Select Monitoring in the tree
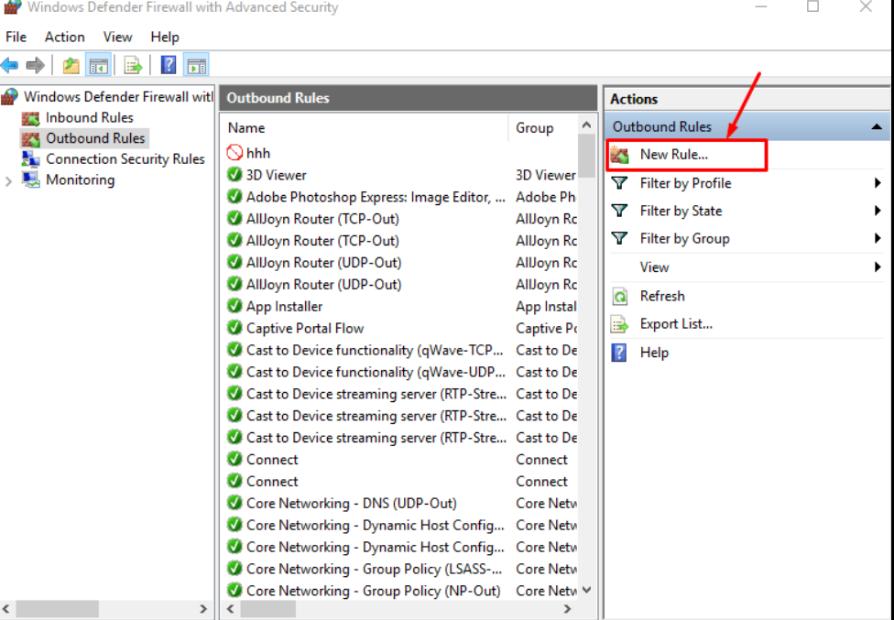 point(81,179)
